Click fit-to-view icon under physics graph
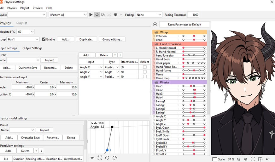The image size is (275, 162). (x=100, y=158)
